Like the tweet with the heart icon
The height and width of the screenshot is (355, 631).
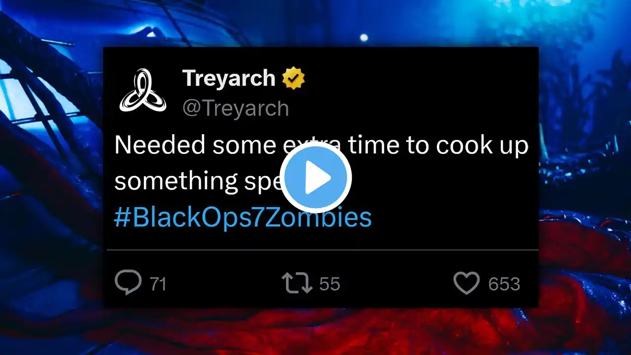(466, 284)
